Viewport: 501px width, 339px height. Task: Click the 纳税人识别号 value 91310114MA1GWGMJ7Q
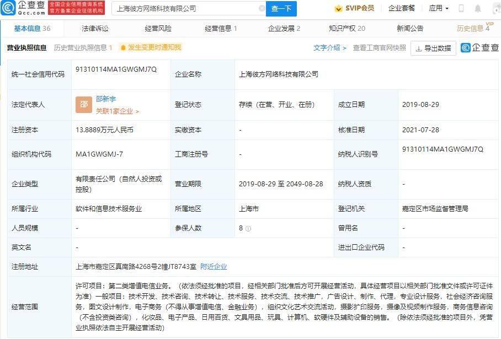tap(443, 149)
